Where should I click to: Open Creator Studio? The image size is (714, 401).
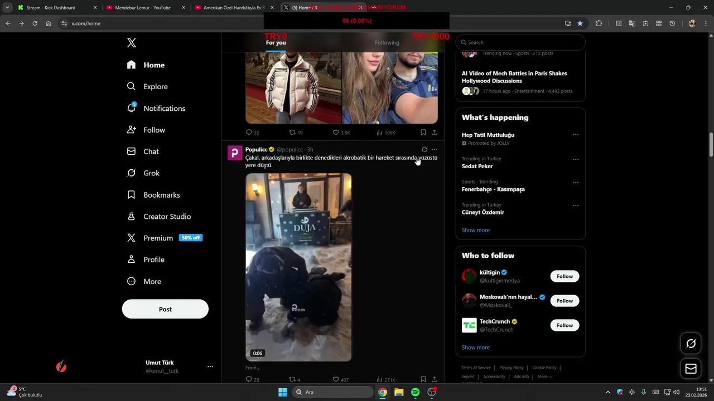[159, 217]
